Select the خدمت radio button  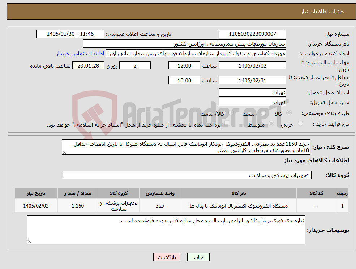[263, 113]
